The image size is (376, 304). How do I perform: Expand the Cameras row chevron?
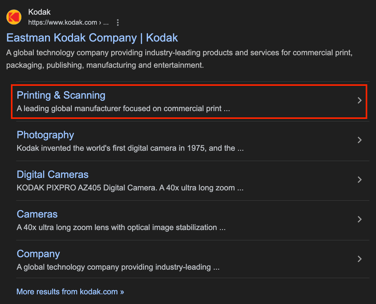pyautogui.click(x=359, y=219)
